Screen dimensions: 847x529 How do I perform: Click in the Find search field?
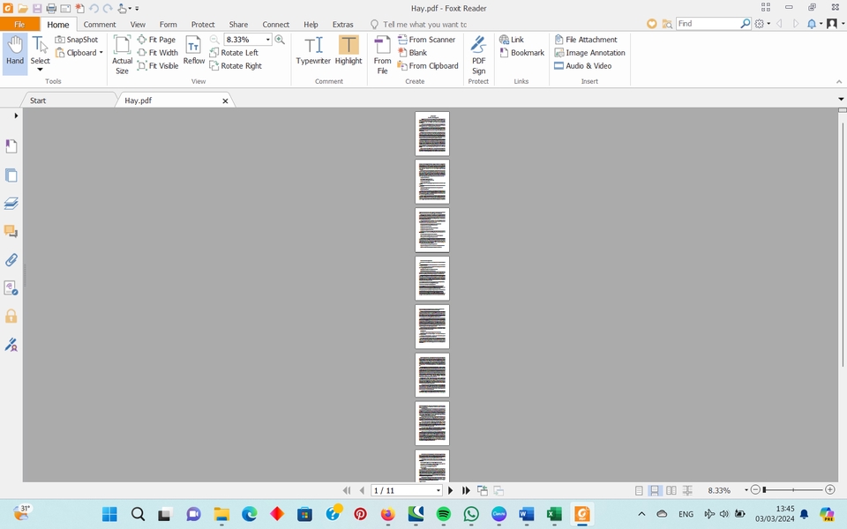point(708,24)
